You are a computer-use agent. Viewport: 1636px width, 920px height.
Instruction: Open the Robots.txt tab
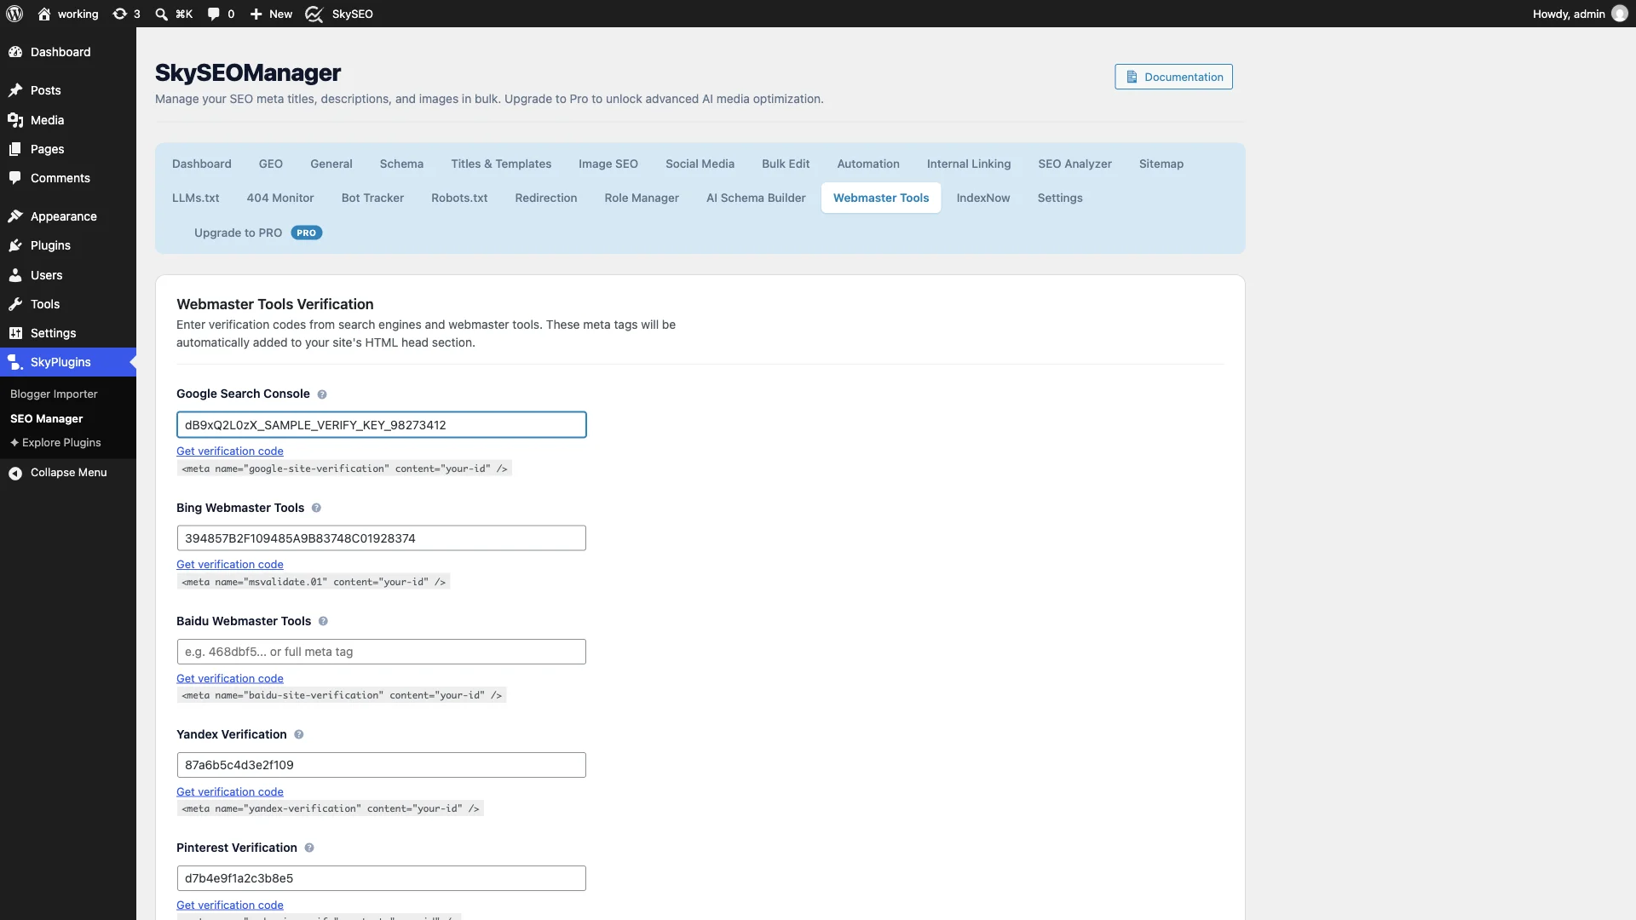pos(459,198)
